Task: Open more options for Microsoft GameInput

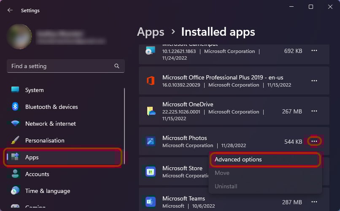Action: [314, 50]
